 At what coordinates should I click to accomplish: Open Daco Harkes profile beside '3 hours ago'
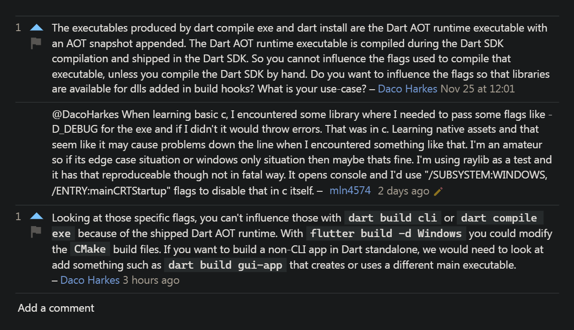[x=90, y=280]
